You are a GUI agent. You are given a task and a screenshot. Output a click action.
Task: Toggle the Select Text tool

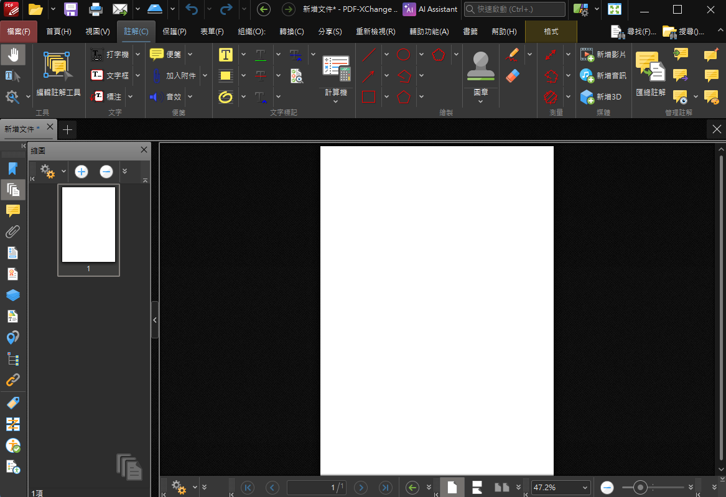coord(13,75)
